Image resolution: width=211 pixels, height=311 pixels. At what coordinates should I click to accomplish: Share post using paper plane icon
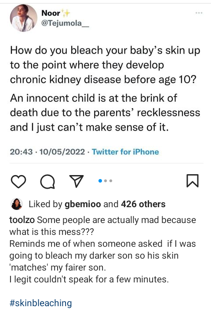(76, 181)
